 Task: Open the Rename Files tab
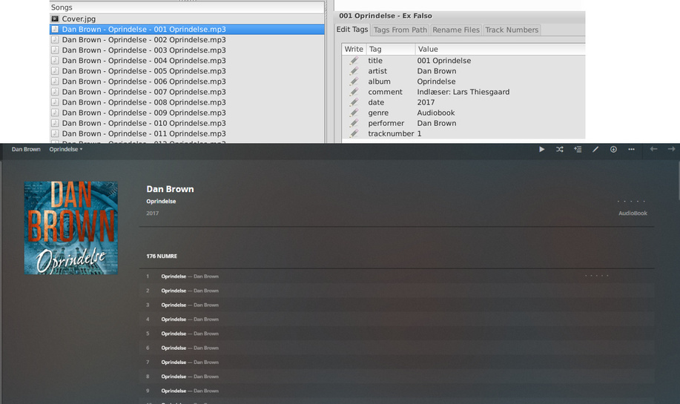[456, 30]
